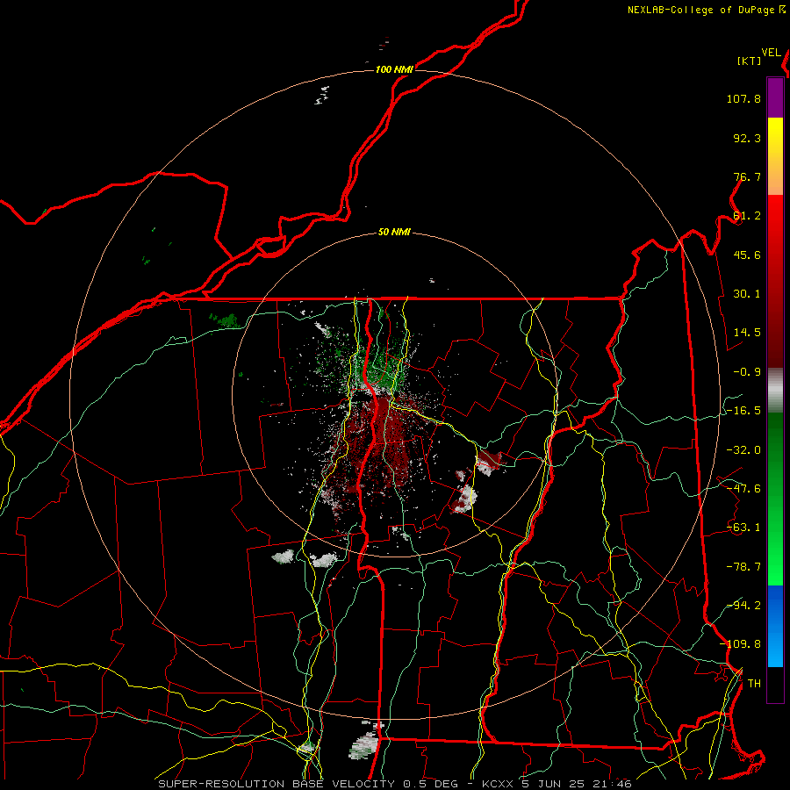The height and width of the screenshot is (790, 790).
Task: Select the -0.9 velocity scale value
Action: point(747,372)
